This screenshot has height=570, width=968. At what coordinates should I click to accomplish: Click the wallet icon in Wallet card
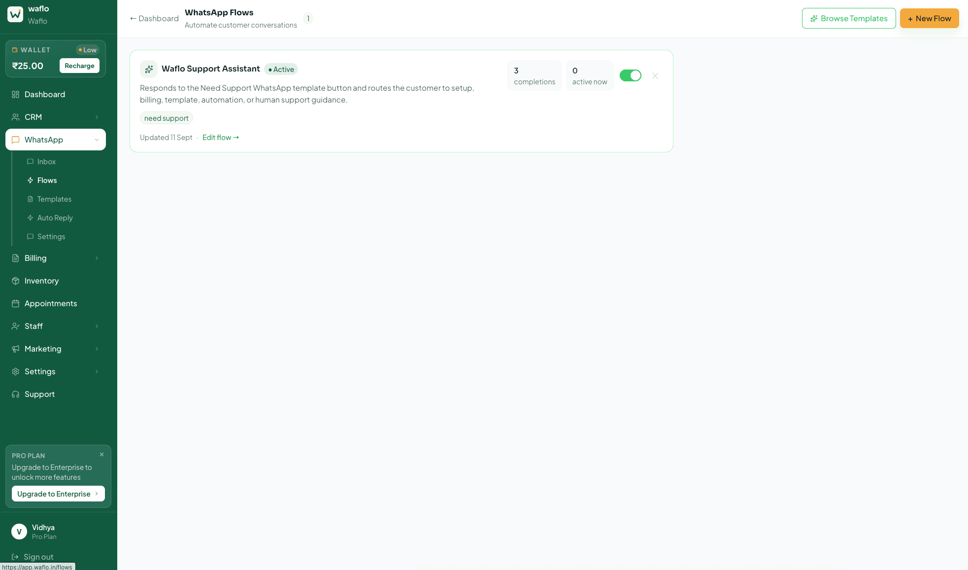click(15, 50)
